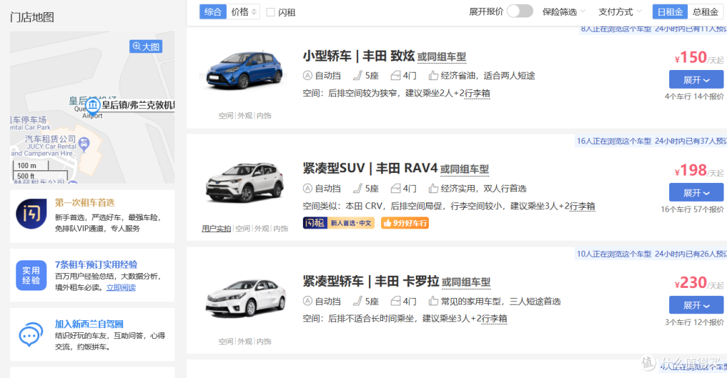Click the seat icon in Toyota RAV4 row
The width and height of the screenshot is (727, 378).
[x=357, y=188]
